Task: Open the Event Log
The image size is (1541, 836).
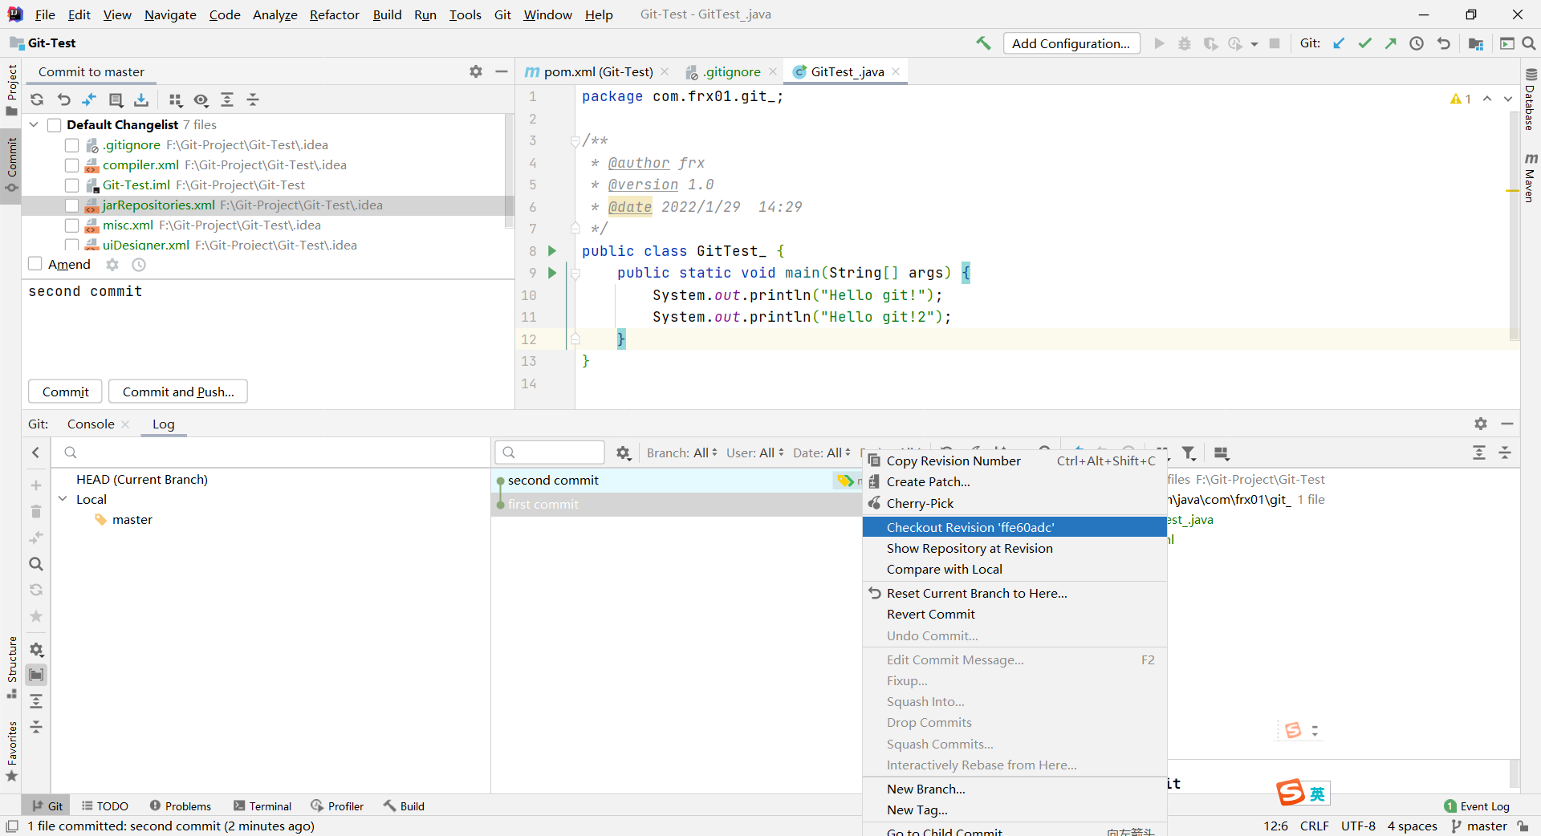Action: pyautogui.click(x=1477, y=806)
